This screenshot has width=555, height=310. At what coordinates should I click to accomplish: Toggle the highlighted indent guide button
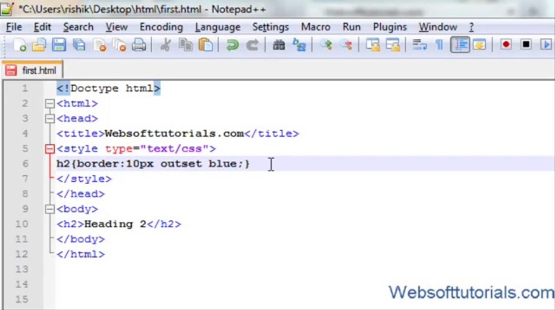click(x=460, y=45)
